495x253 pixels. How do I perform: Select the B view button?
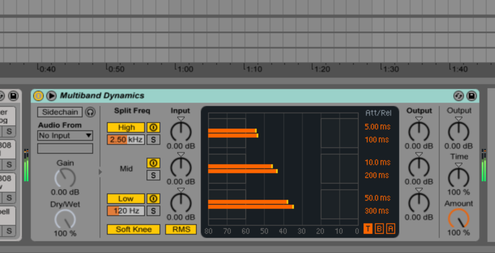click(379, 229)
